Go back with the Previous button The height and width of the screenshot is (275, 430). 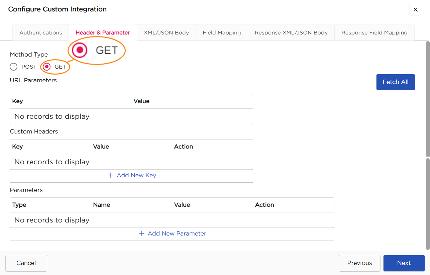point(359,263)
